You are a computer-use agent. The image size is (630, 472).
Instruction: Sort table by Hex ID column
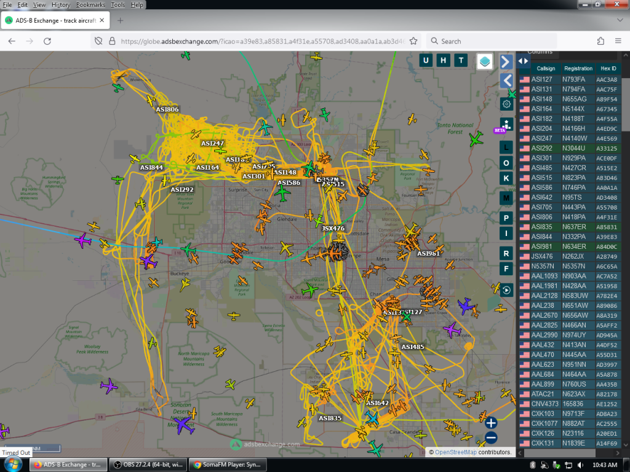pos(608,69)
